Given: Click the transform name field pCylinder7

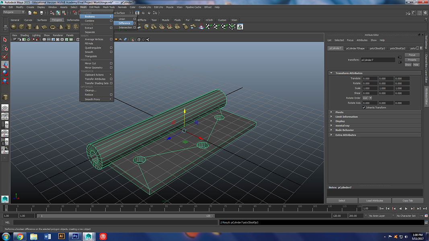Looking at the screenshot, I should point(378,60).
